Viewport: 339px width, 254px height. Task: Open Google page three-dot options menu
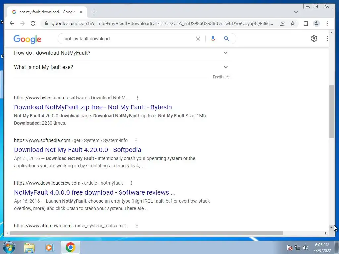pos(327,38)
